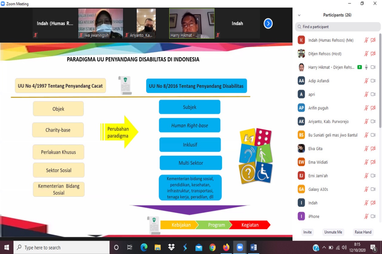The width and height of the screenshot is (382, 254).
Task: Select the Harry Hikmat video thumbnail
Action: 192,23
